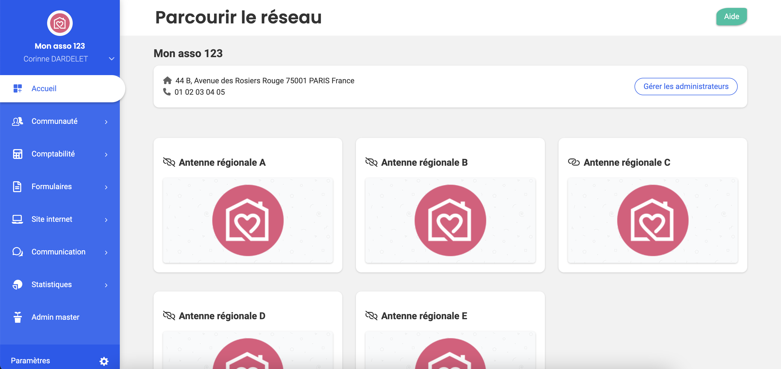Click the Mon asso 123 logo in sidebar
The width and height of the screenshot is (781, 369).
point(60,23)
